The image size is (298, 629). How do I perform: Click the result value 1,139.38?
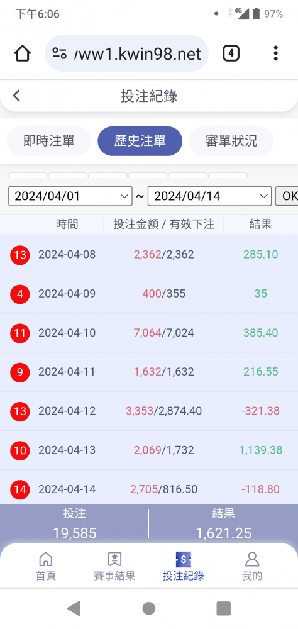[261, 450]
